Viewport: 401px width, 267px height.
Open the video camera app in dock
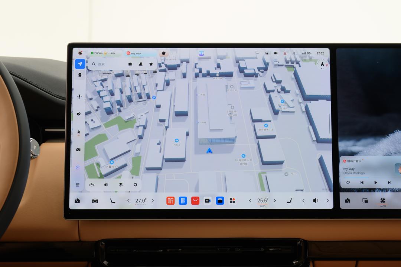coord(208,201)
